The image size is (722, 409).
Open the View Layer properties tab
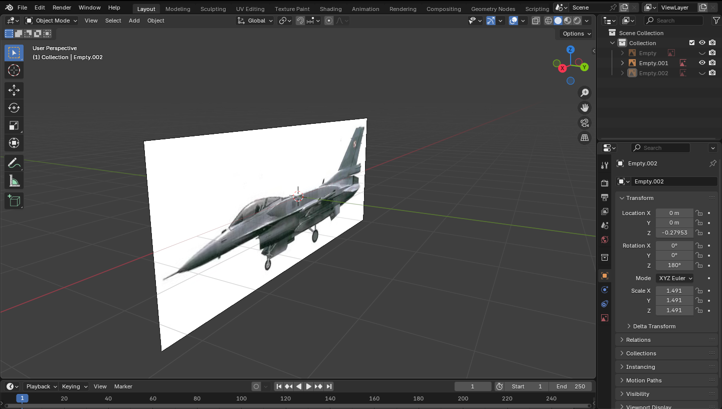605,212
